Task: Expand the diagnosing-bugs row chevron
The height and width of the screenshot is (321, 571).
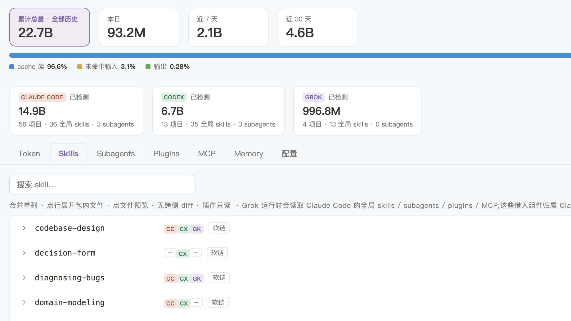Action: (24, 278)
